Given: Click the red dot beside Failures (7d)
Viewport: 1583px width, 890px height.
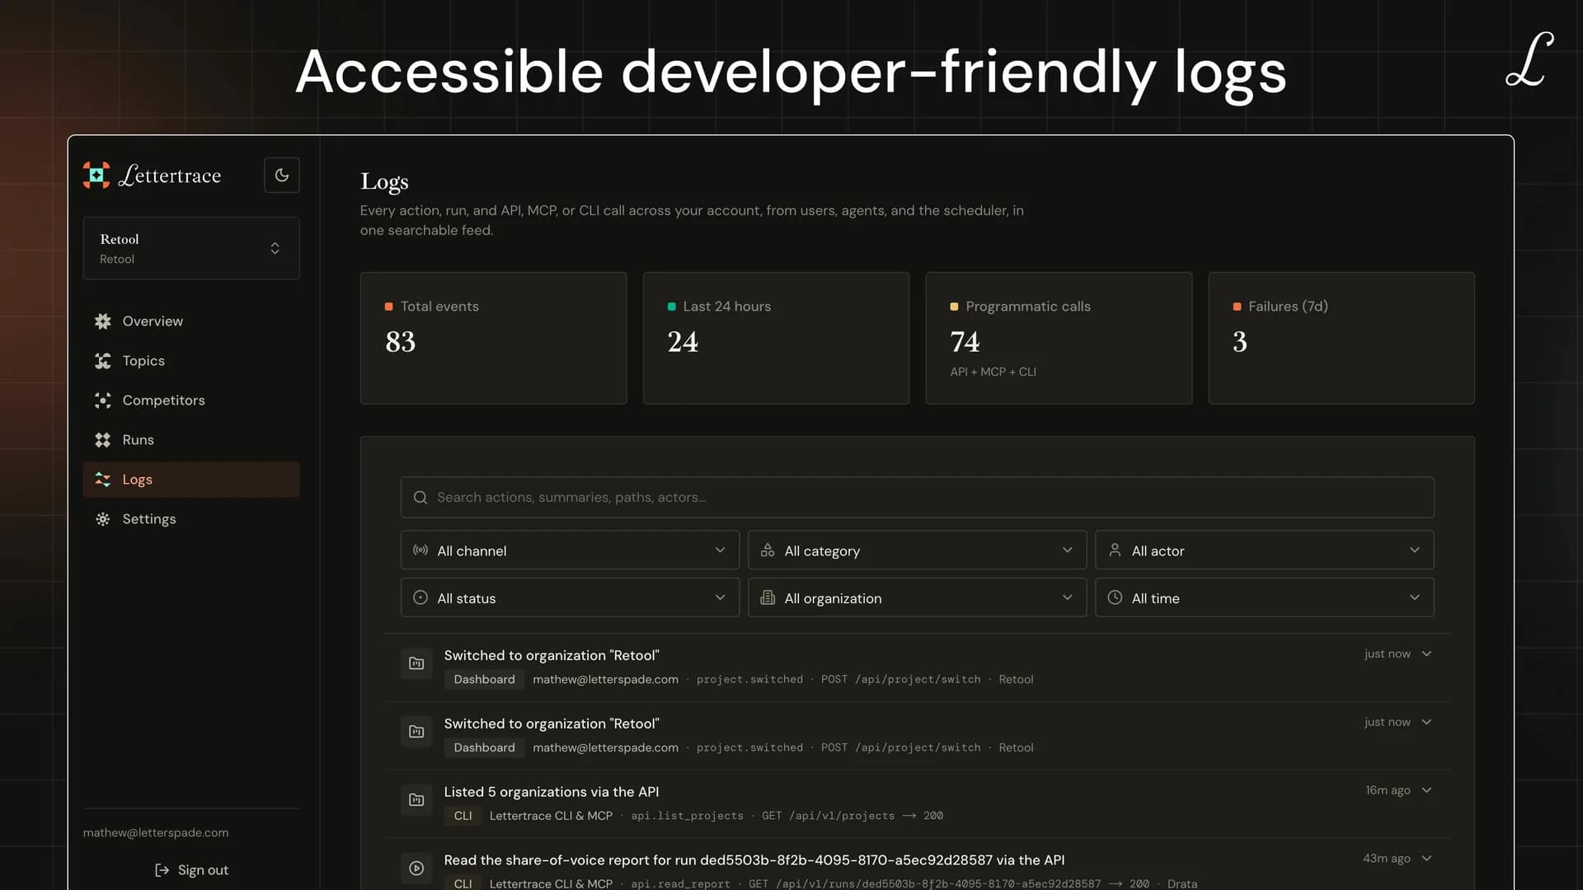Looking at the screenshot, I should point(1237,307).
